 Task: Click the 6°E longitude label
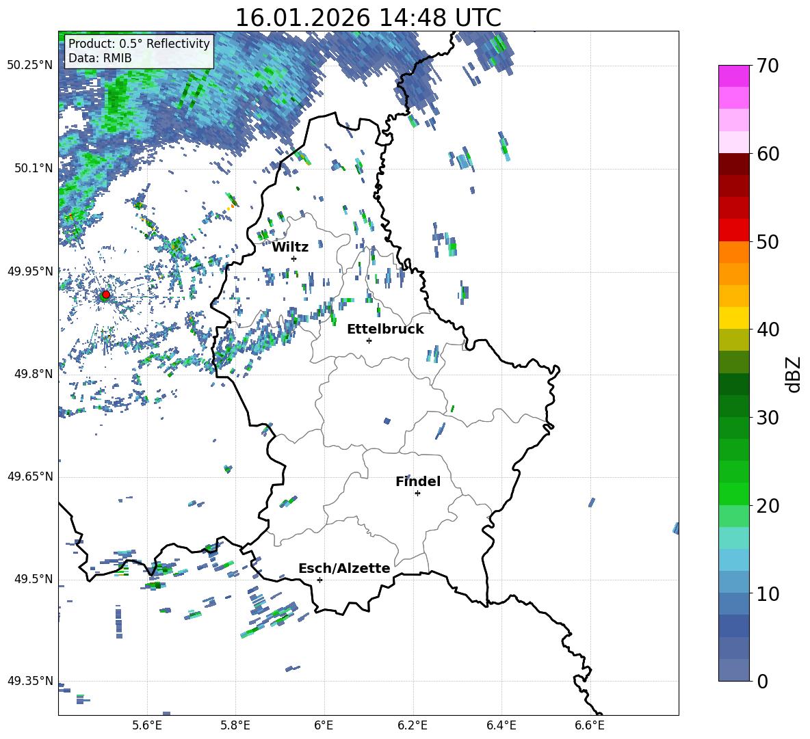tap(324, 725)
